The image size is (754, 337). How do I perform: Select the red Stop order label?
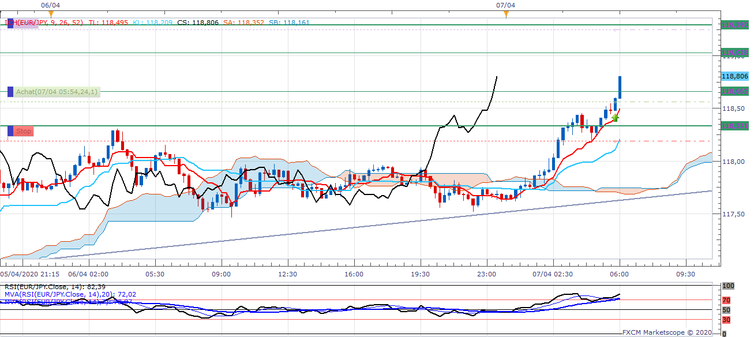[24, 131]
